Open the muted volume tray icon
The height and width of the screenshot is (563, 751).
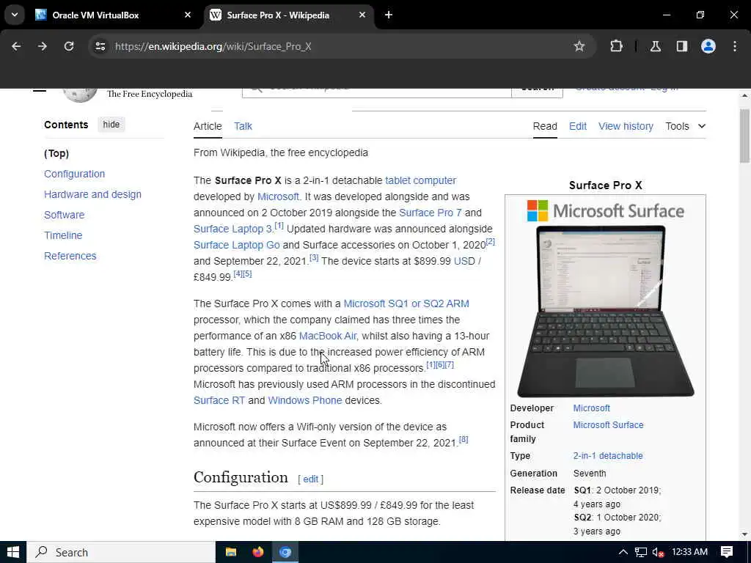tap(658, 553)
